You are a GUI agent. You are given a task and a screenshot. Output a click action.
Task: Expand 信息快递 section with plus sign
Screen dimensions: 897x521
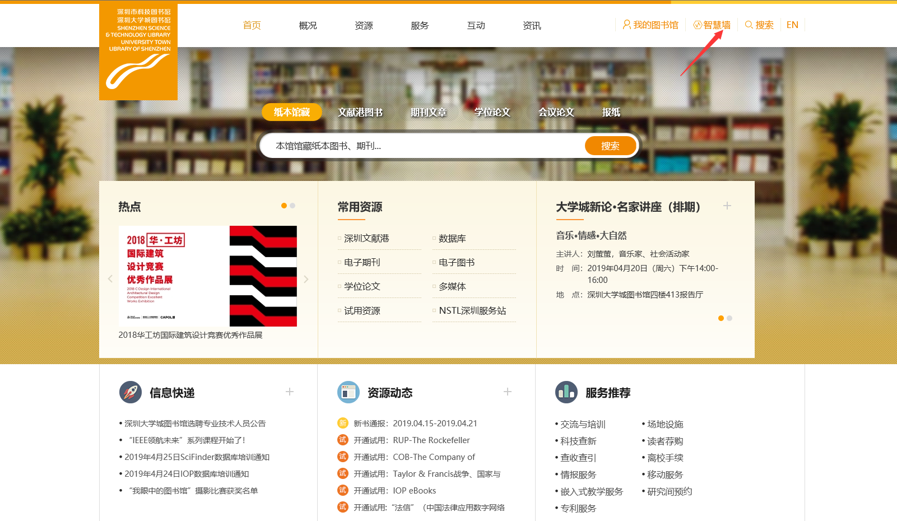click(290, 392)
